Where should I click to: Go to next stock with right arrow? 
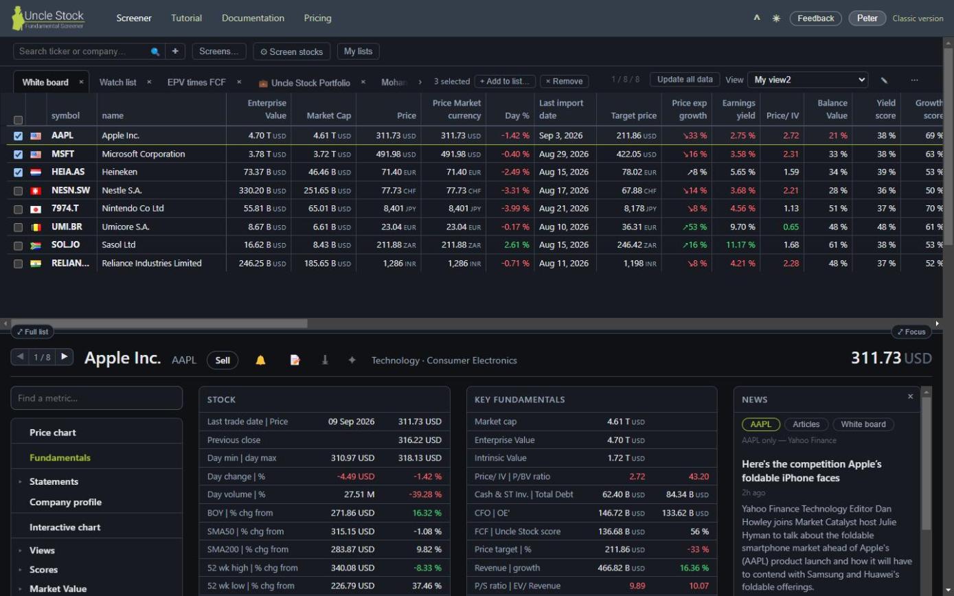tap(65, 356)
